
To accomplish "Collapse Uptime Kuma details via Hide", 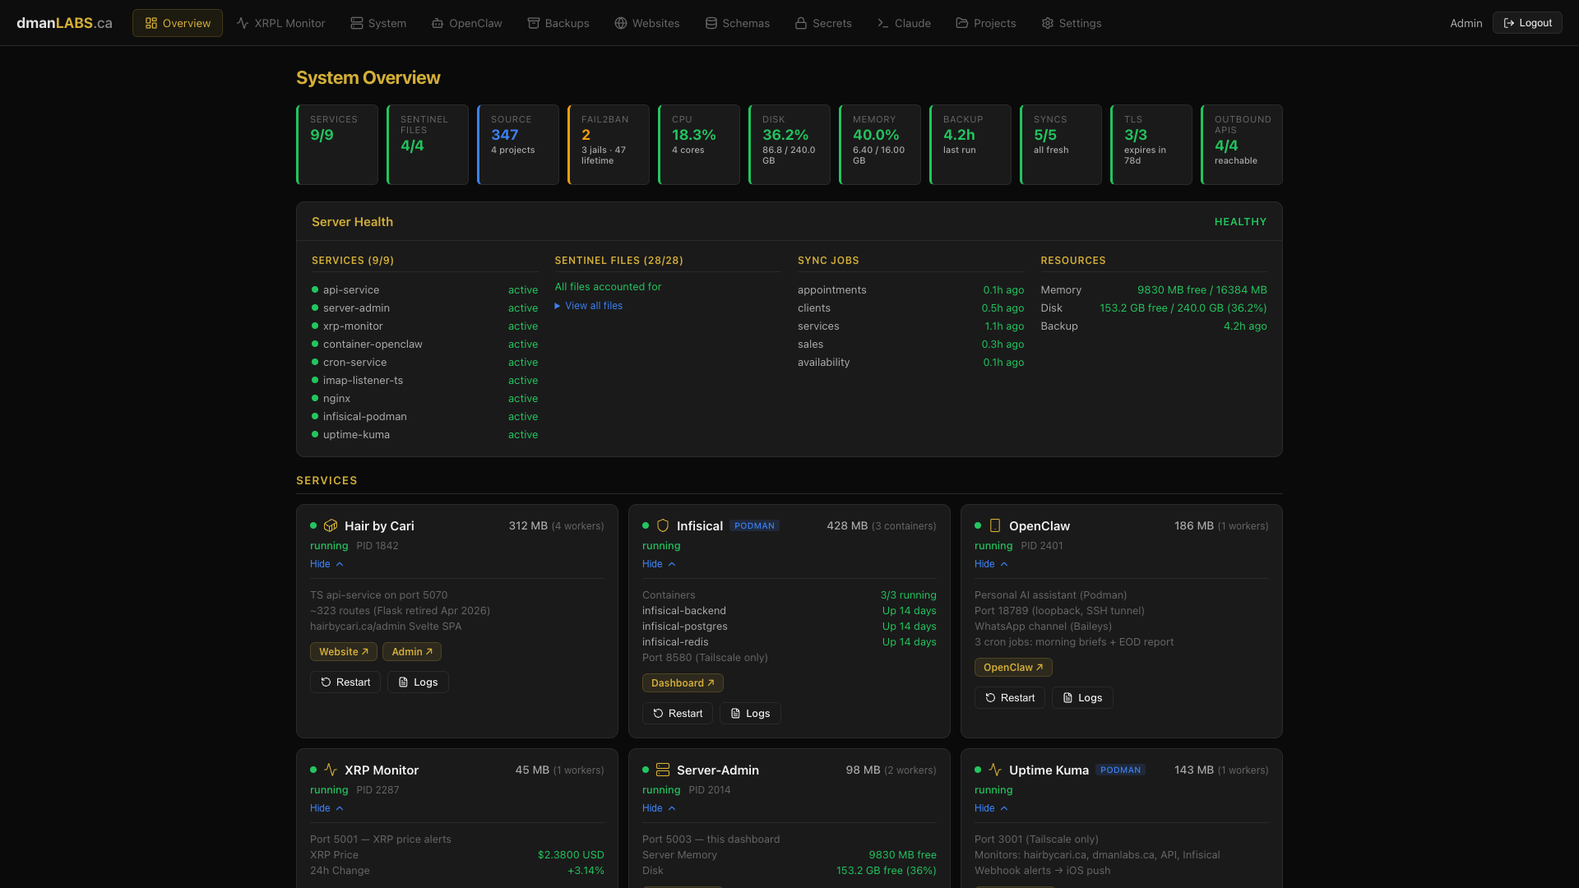I will coord(991,808).
